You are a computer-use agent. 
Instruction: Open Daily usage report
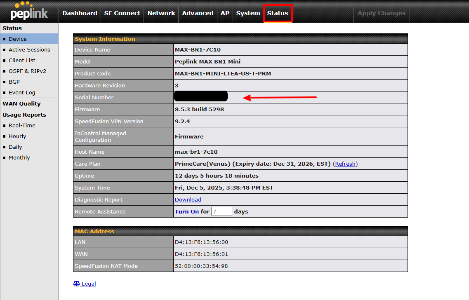(x=29, y=147)
